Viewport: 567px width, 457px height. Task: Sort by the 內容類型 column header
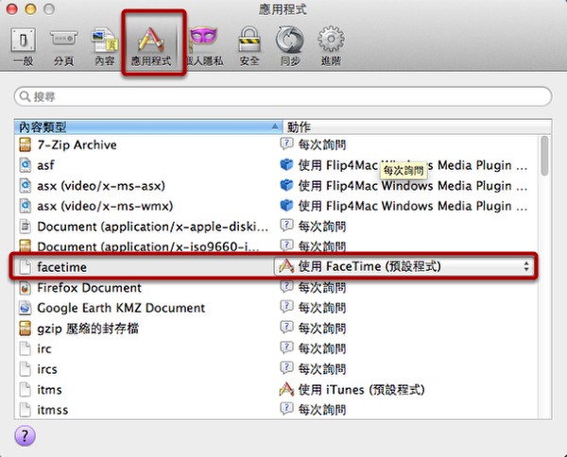[148, 127]
